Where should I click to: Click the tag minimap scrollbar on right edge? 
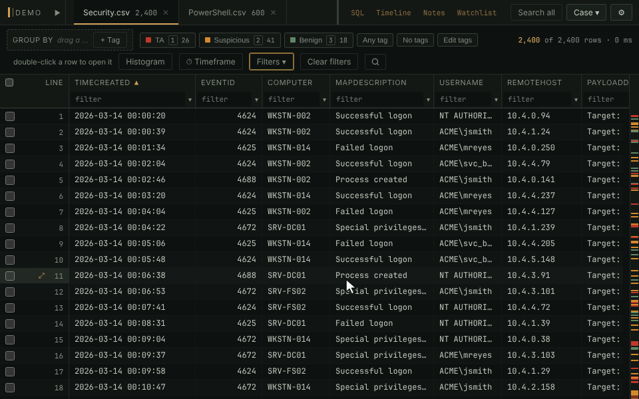point(634,253)
